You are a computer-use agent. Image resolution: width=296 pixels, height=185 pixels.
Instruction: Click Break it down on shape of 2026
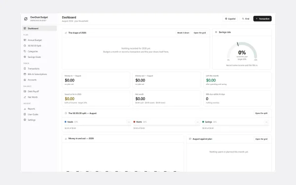click(183, 33)
